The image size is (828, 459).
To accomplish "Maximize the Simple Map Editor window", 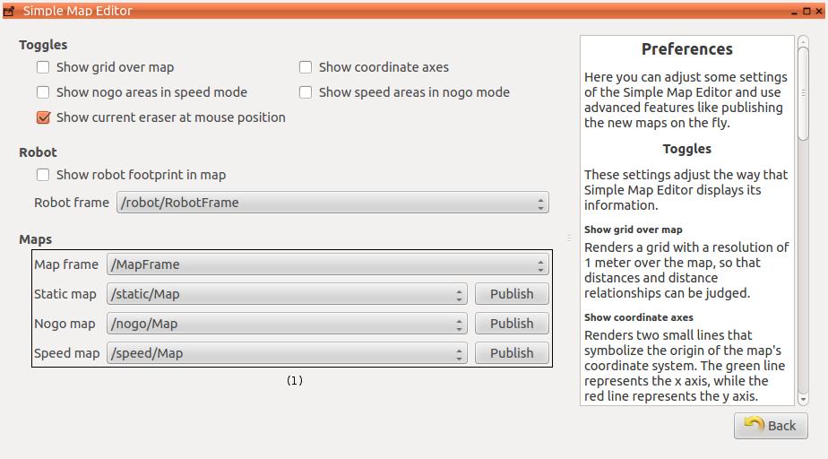I will [806, 11].
